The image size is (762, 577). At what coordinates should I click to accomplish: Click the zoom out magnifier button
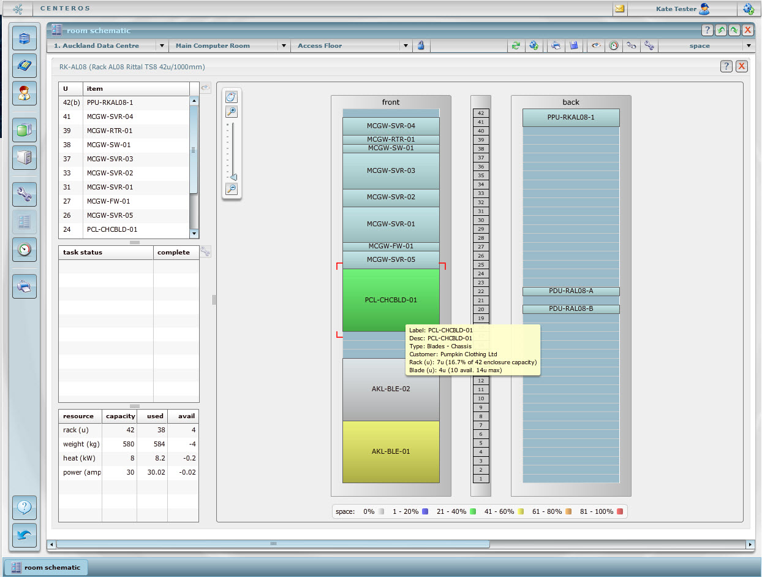[x=232, y=189]
